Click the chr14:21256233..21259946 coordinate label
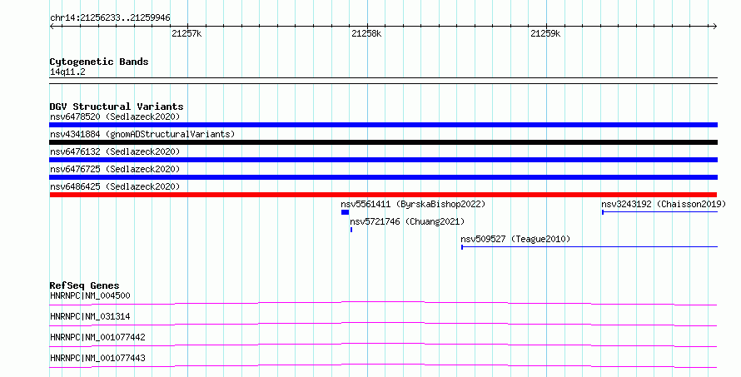Viewport: 741px width, 377px height. [110, 18]
